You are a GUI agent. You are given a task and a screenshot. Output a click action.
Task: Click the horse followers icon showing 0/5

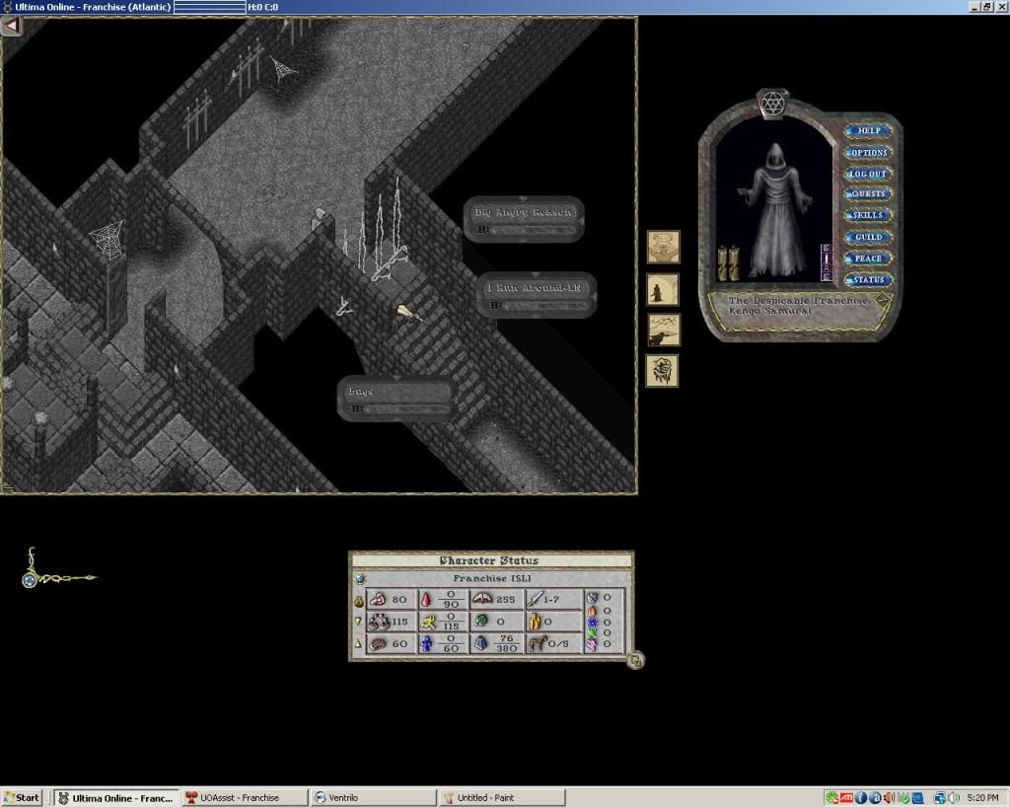[x=537, y=643]
